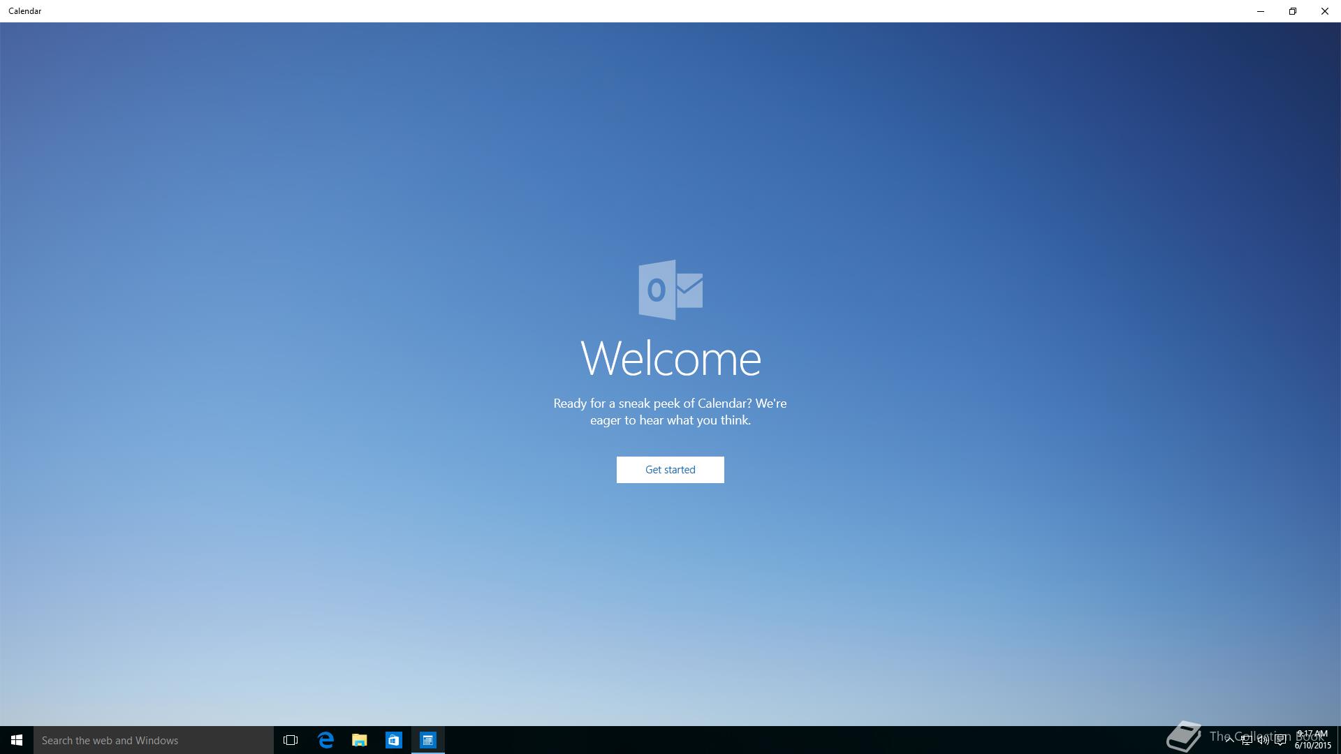Viewport: 1341px width, 754px height.
Task: Open File Explorer from the taskbar
Action: coord(360,740)
